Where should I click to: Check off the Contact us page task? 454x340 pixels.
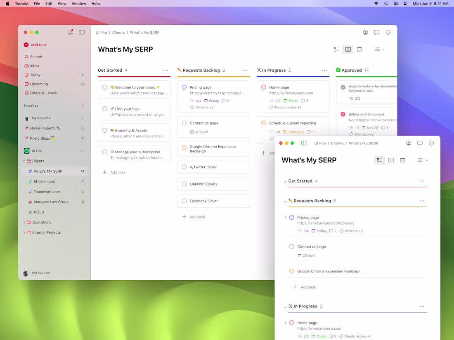(292, 246)
